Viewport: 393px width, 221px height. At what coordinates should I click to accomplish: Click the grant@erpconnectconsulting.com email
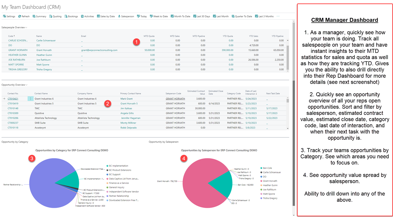click(x=99, y=50)
